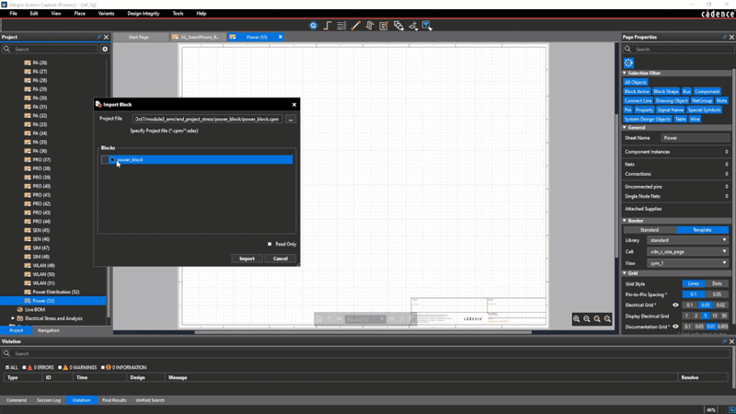Screen dimensions: 736x414
Task: Click the Live BOM tree icon
Action: pos(19,310)
